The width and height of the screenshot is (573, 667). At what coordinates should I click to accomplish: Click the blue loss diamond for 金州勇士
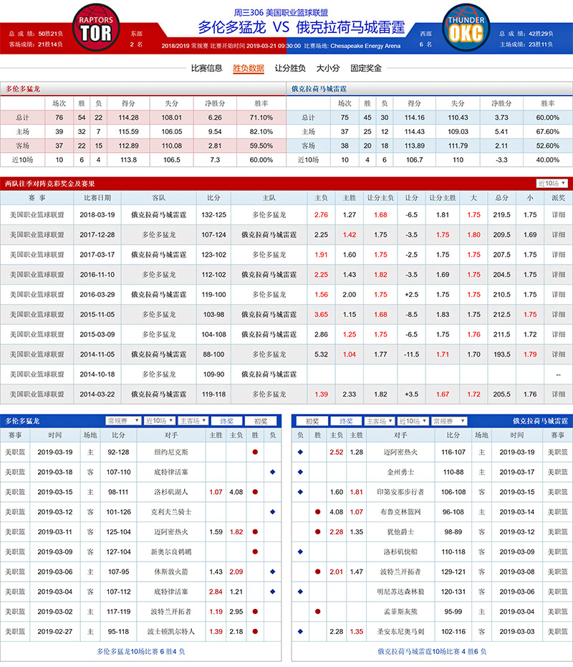point(300,472)
